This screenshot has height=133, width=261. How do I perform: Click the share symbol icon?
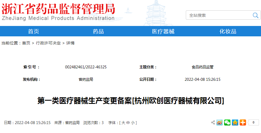(213, 123)
